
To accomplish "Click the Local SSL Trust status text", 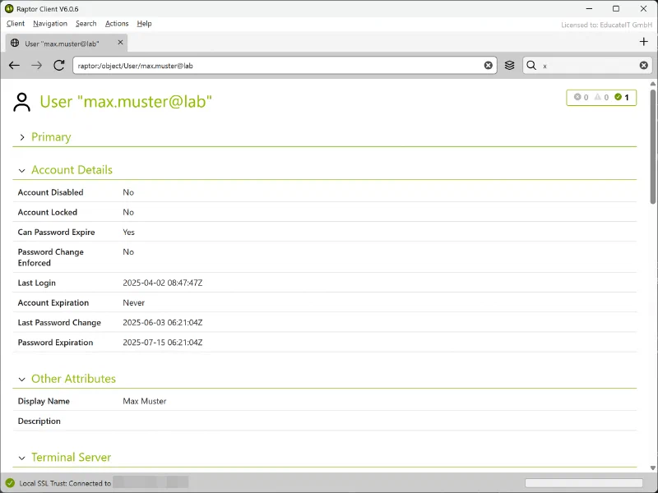I will [x=65, y=483].
